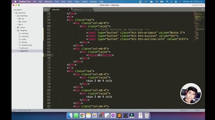
Task: Expand the css folder
Action: coord(17,19)
